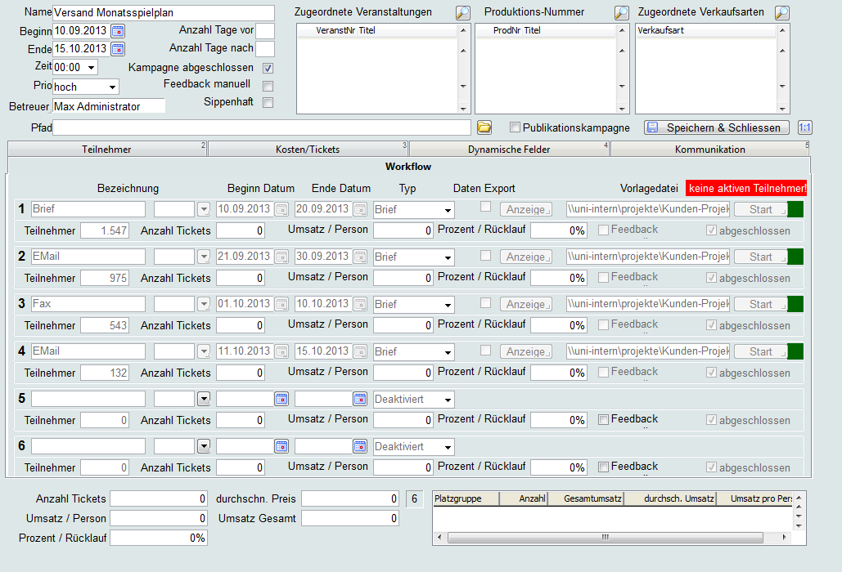Open Beginn Datum calendar in workflow row 4

(281, 351)
